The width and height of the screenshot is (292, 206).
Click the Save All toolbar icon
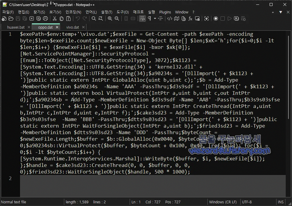pos(25,18)
